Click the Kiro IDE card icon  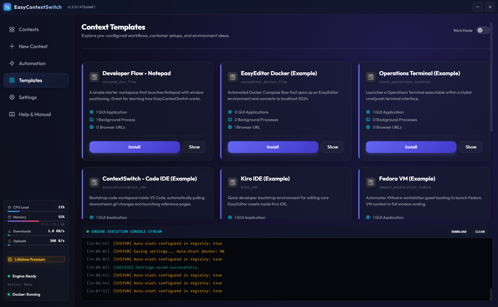tap(233, 182)
